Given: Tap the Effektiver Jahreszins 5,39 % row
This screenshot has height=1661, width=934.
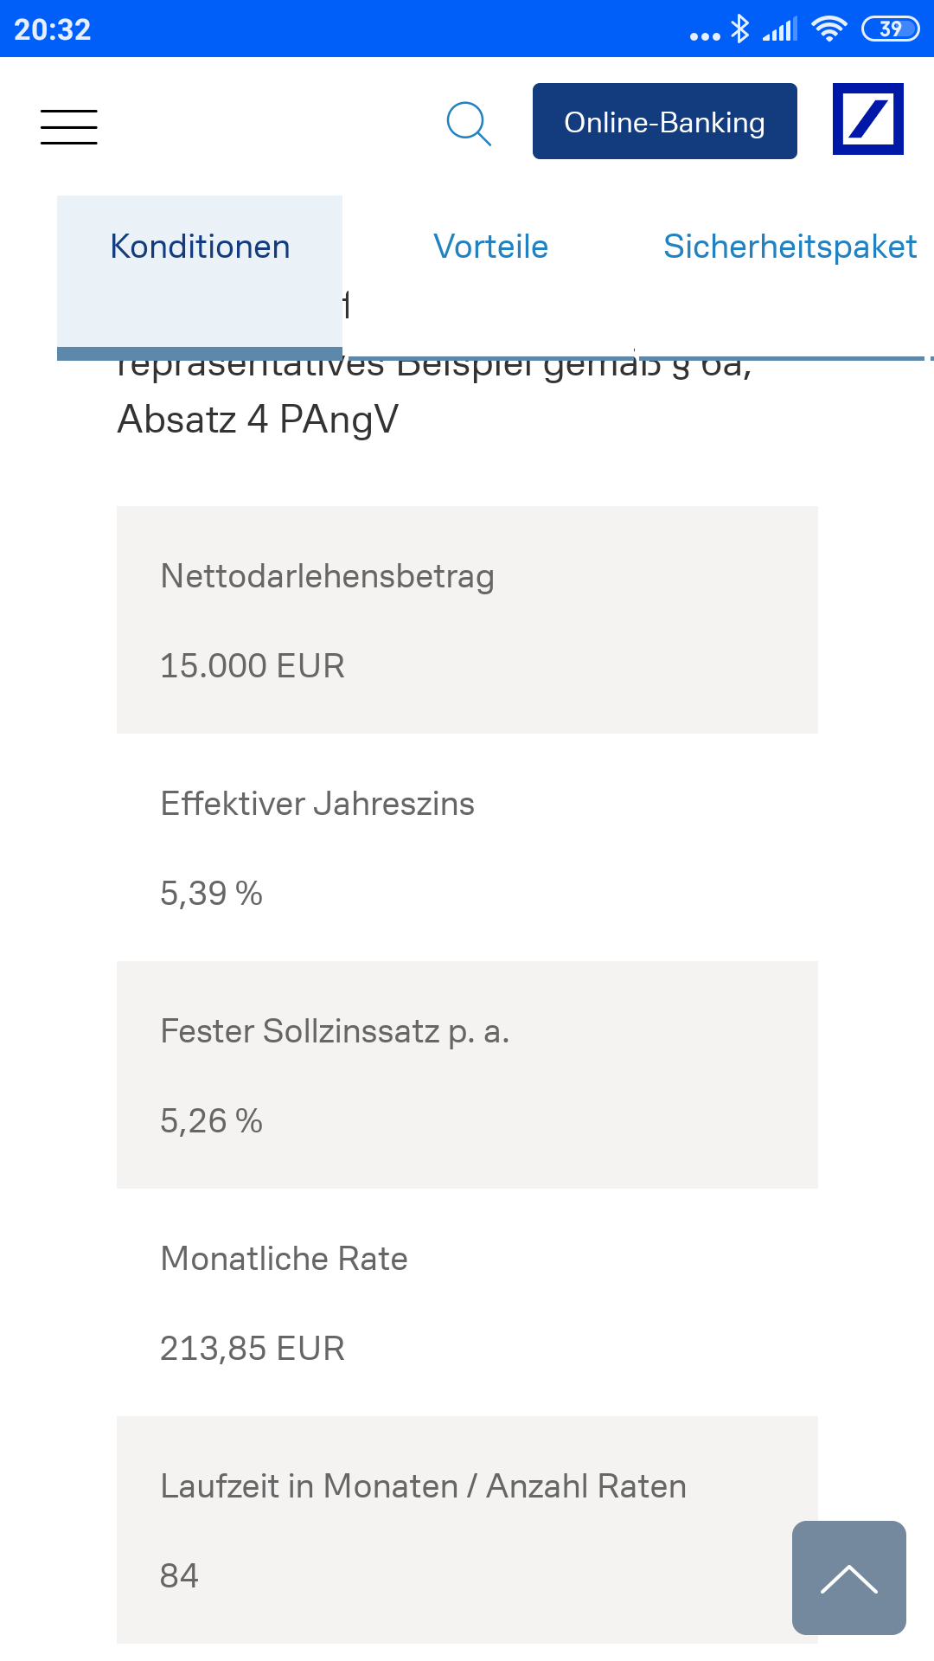Looking at the screenshot, I should coord(467,848).
